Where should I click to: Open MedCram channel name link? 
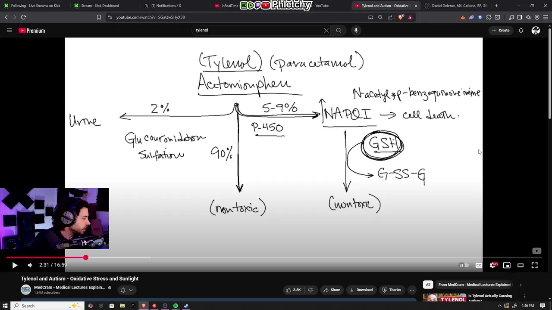69,287
